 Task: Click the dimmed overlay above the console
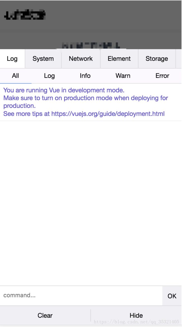pos(91,25)
